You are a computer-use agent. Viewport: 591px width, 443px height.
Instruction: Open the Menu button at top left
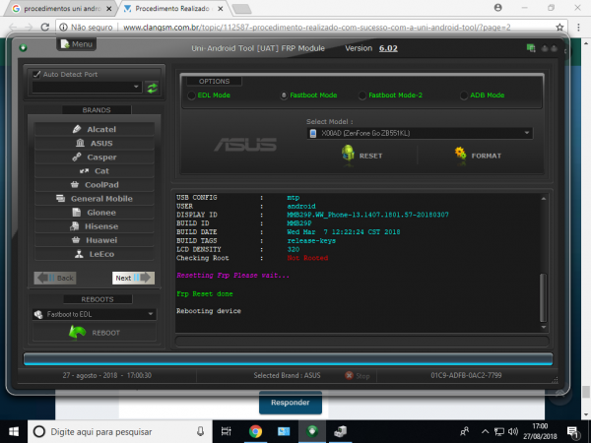(x=77, y=44)
